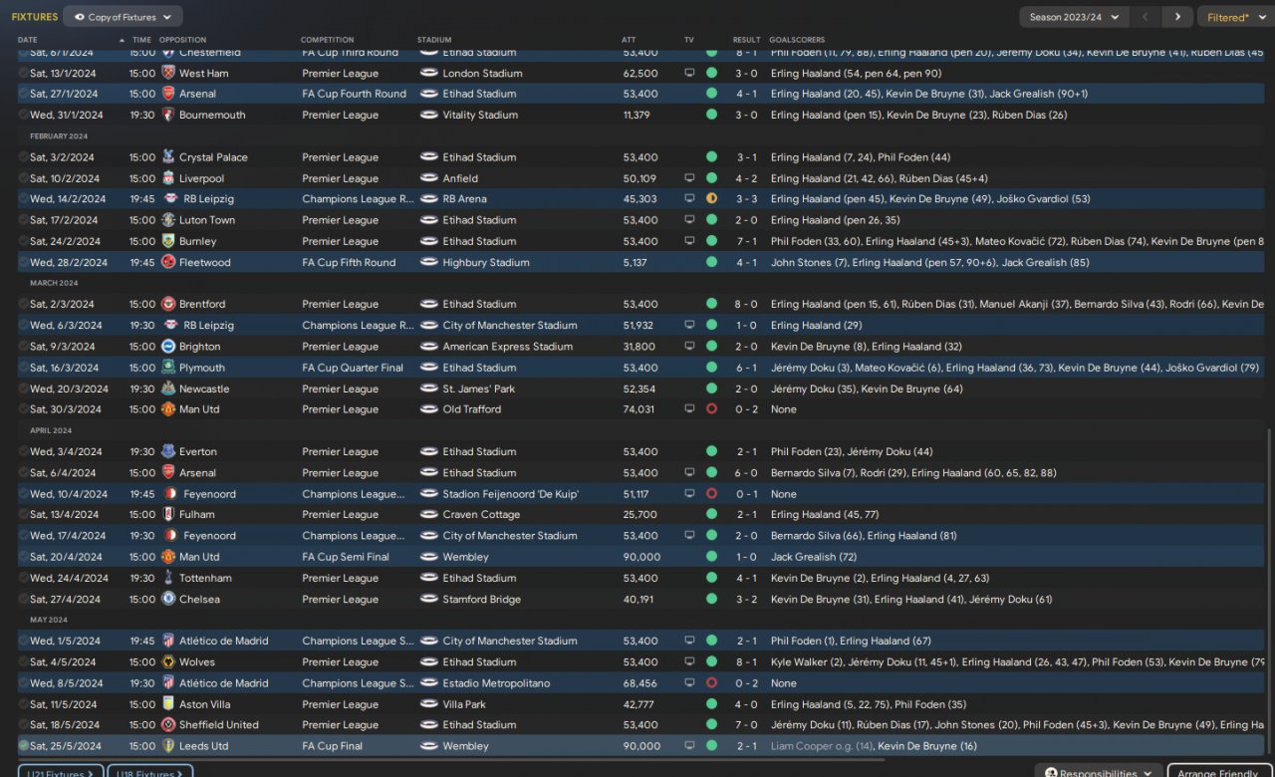Image resolution: width=1275 pixels, height=777 pixels.
Task: Click the Crystal Palace club badge
Action: tap(168, 157)
